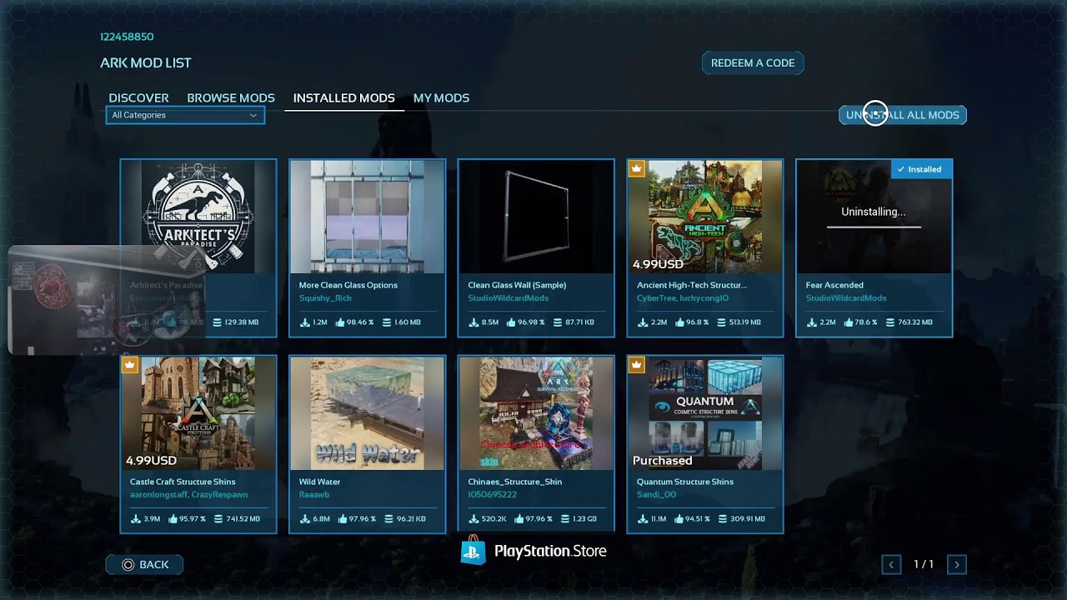Click the thumbs-up icon on Wild Water card
This screenshot has width=1067, height=600.
[x=341, y=519]
